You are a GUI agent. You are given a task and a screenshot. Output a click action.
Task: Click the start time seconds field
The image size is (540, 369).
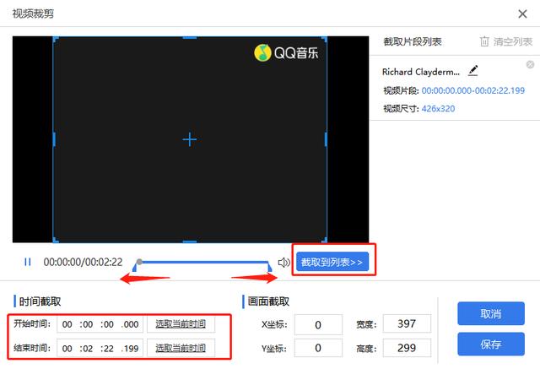click(108, 324)
